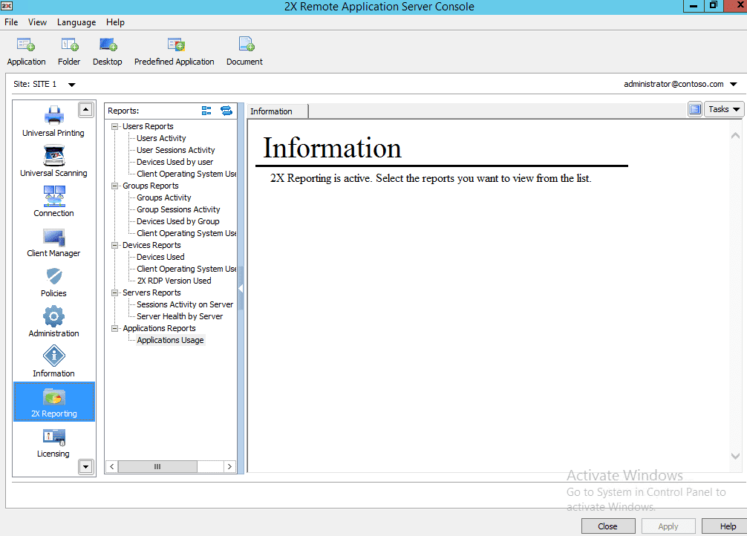Viewport: 747px width, 536px height.
Task: Select the Sessions Activity on Server report
Action: tap(185, 304)
